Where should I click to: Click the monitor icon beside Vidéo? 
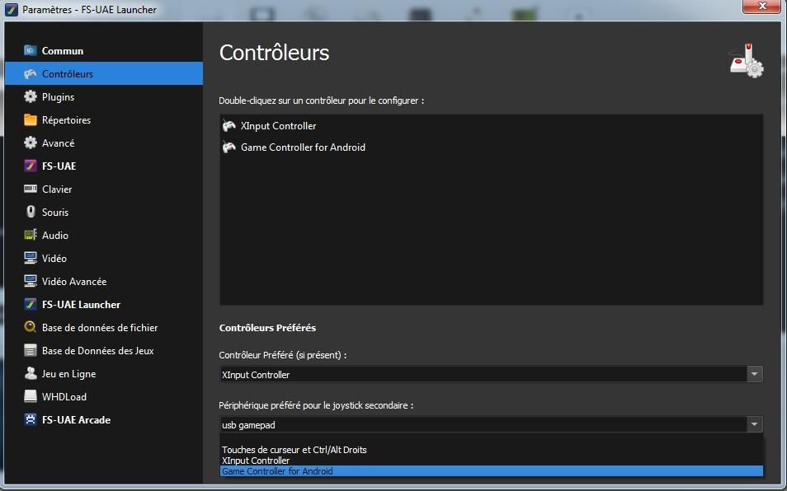(31, 258)
